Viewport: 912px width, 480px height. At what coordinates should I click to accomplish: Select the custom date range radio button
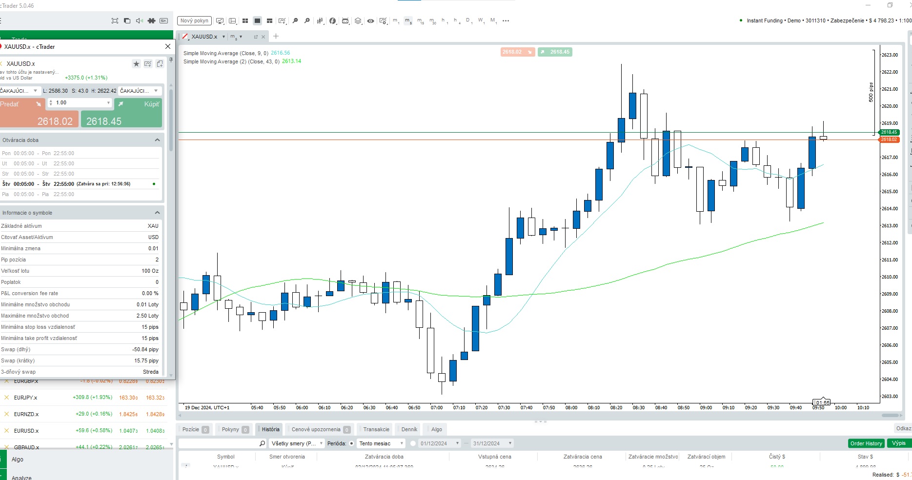pyautogui.click(x=413, y=443)
